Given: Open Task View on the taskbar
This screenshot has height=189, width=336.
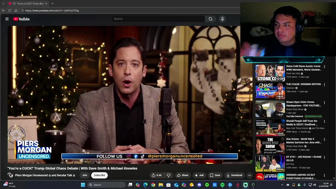Looking at the screenshot, I should (x=130, y=185).
